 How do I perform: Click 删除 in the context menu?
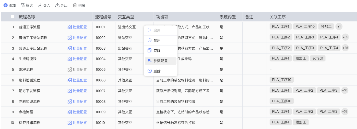tap(157, 71)
